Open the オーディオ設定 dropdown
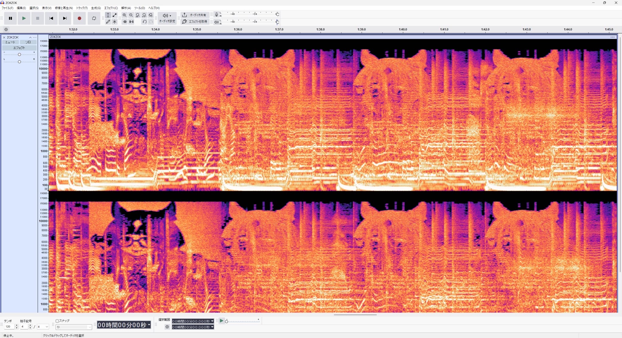The width and height of the screenshot is (622, 338). [x=167, y=18]
